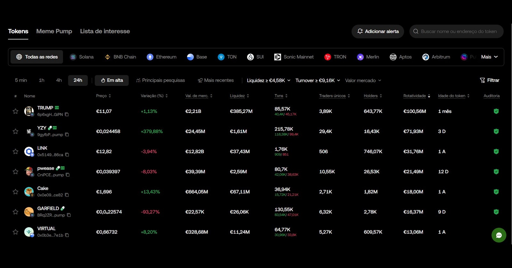Open the GARFIELD audit shield icon
The image size is (512, 268).
pyautogui.click(x=496, y=212)
